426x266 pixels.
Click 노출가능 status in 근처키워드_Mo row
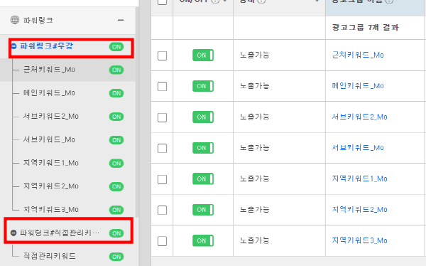(254, 55)
